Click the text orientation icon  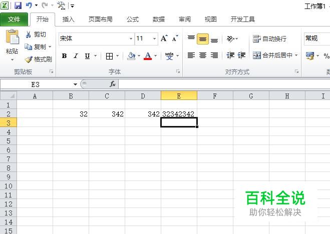coord(230,39)
